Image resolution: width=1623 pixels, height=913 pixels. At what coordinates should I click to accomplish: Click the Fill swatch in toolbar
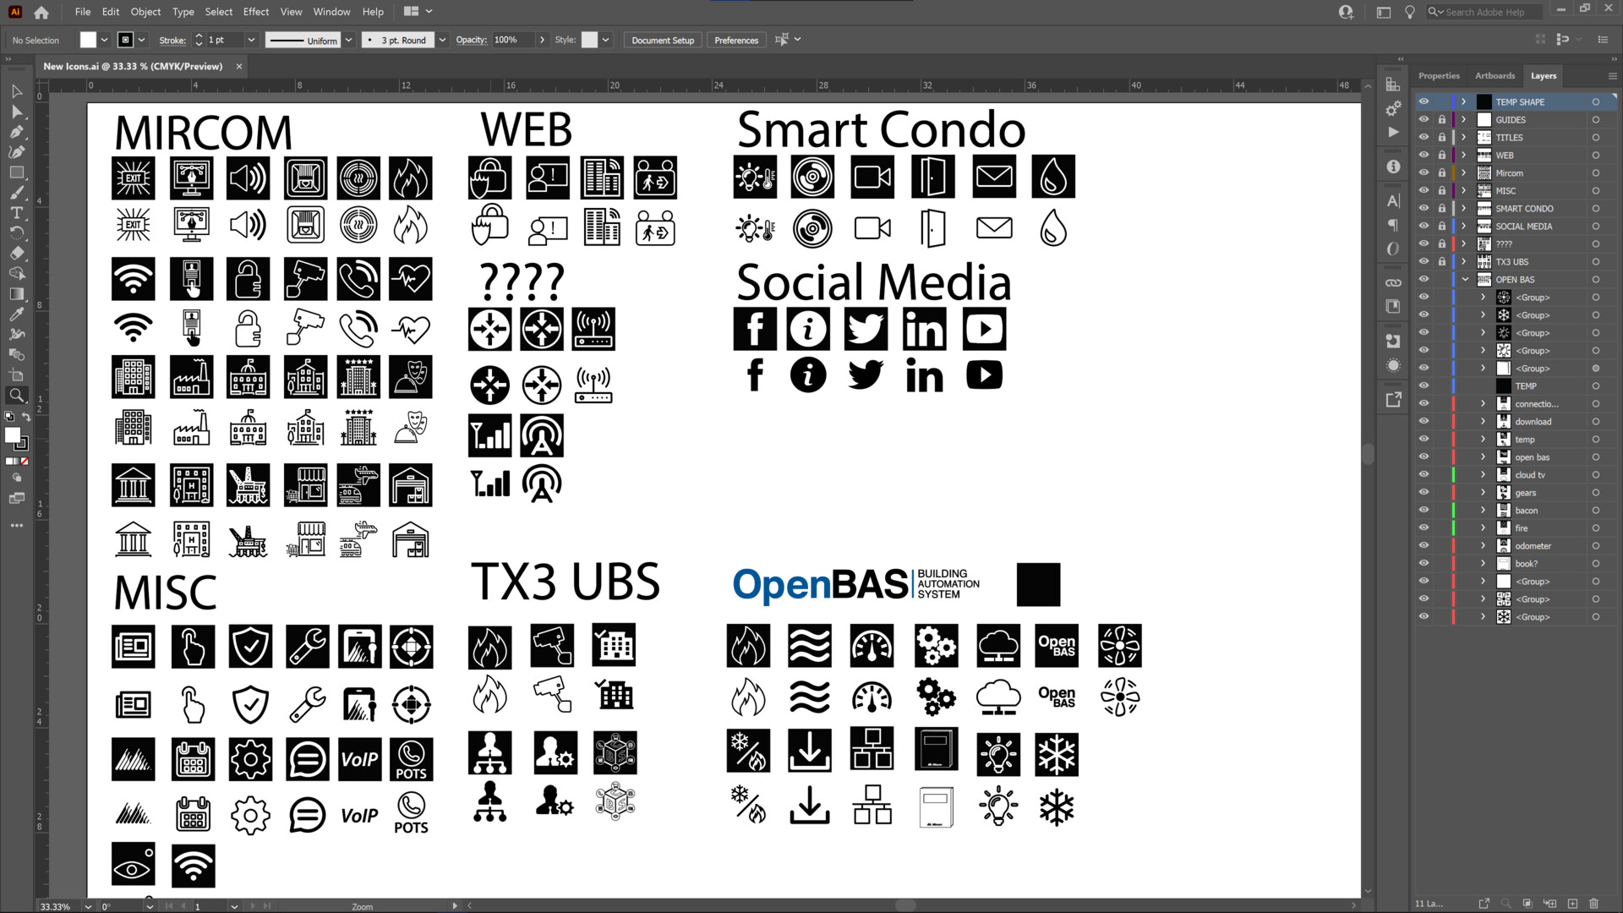pyautogui.click(x=13, y=435)
